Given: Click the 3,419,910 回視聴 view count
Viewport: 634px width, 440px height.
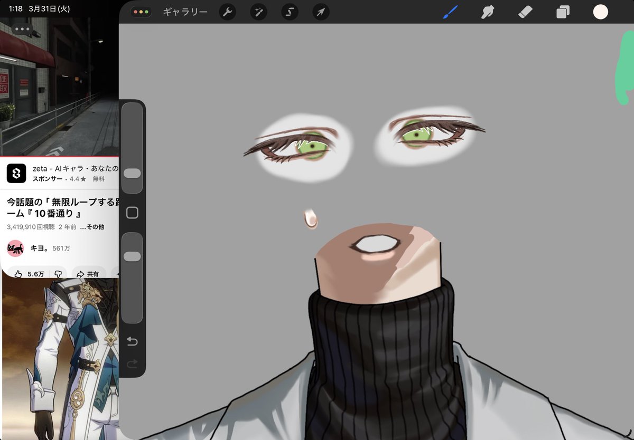Looking at the screenshot, I should (31, 227).
